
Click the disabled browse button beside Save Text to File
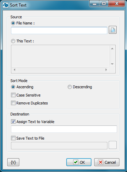(113, 145)
